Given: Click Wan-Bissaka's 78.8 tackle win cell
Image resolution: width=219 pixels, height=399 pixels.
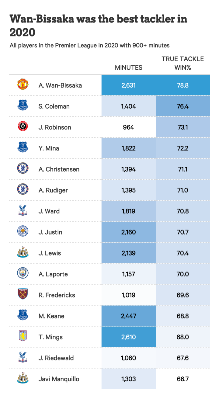Looking at the screenshot, I should (182, 85).
